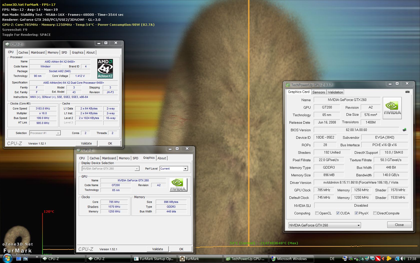Click the Switch Between Windows quick launch icon
Image resolution: width=420 pixels, height=263 pixels.
tap(25, 259)
